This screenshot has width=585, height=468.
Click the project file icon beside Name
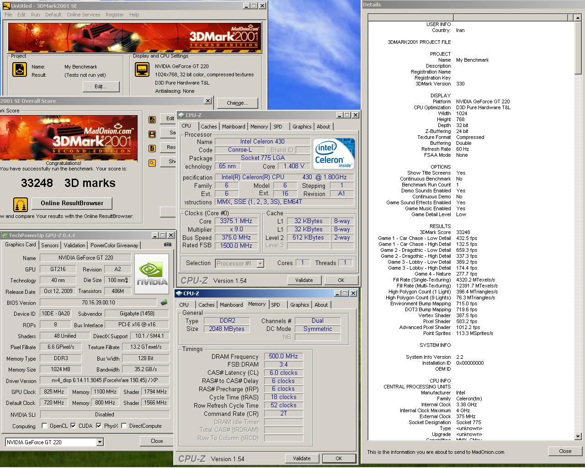[x=19, y=69]
